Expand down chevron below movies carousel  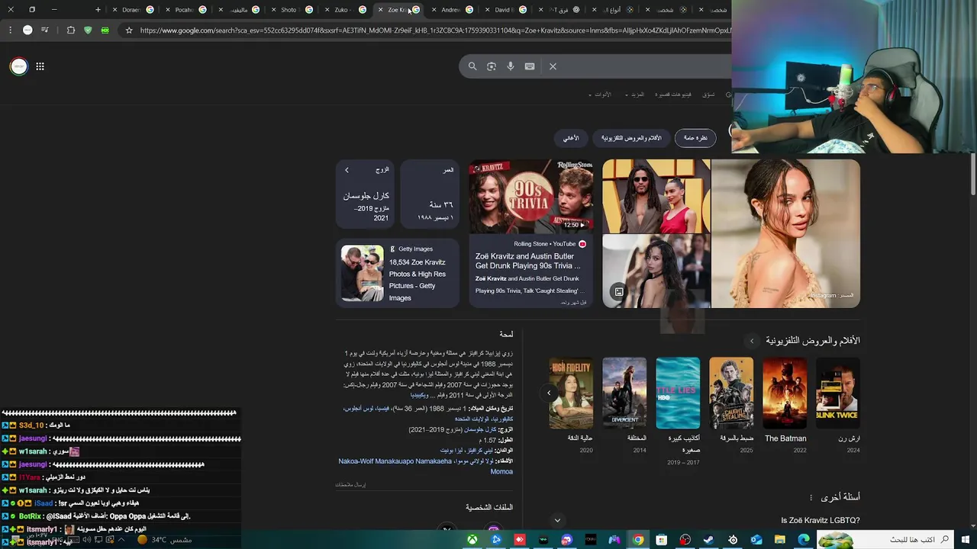(557, 520)
